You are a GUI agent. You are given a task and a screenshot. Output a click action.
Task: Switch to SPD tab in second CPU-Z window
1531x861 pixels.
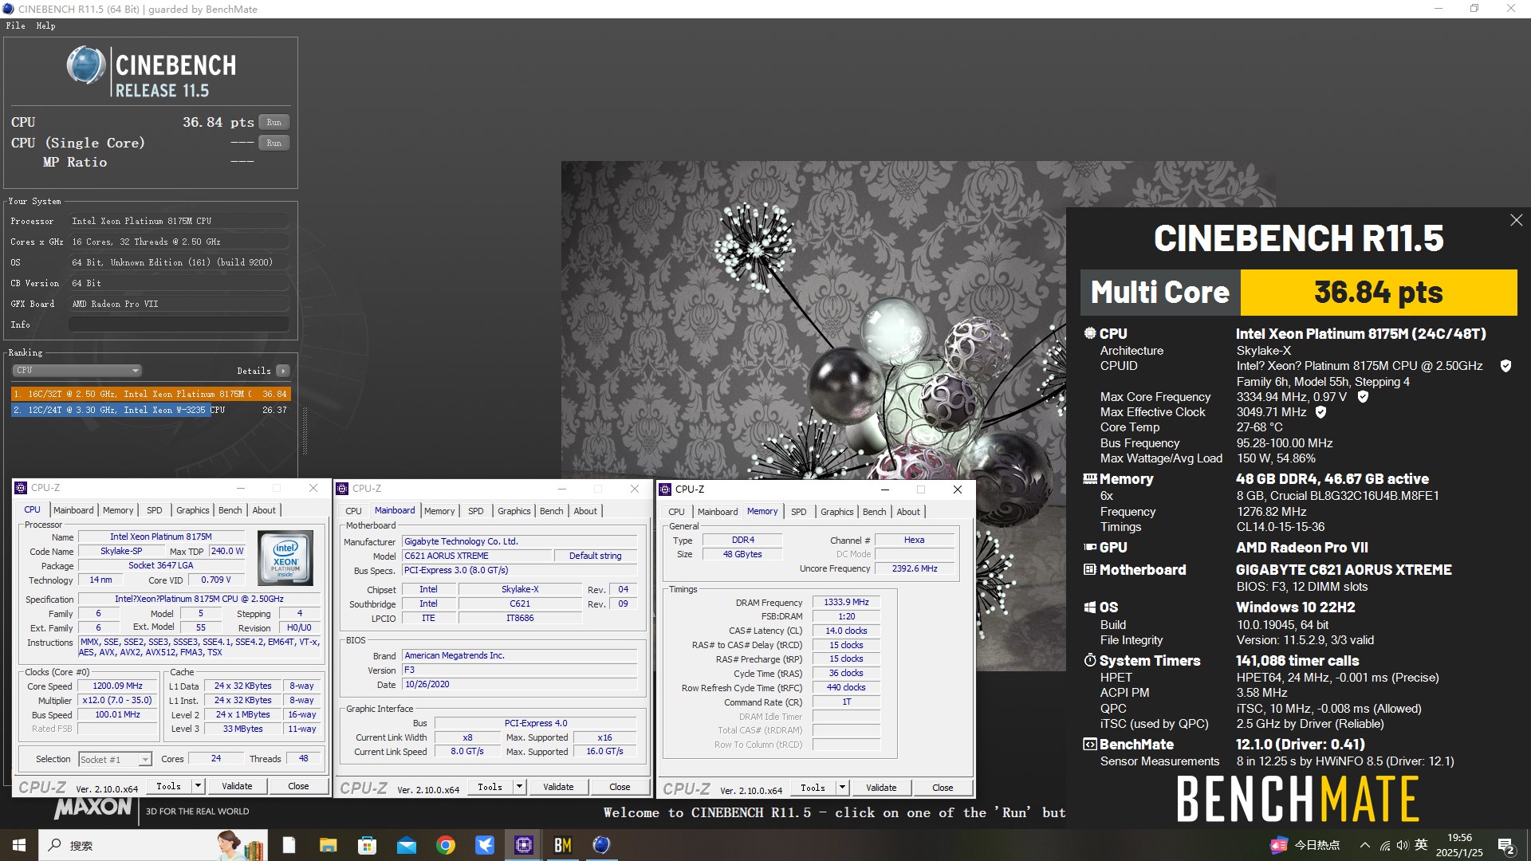pos(476,511)
